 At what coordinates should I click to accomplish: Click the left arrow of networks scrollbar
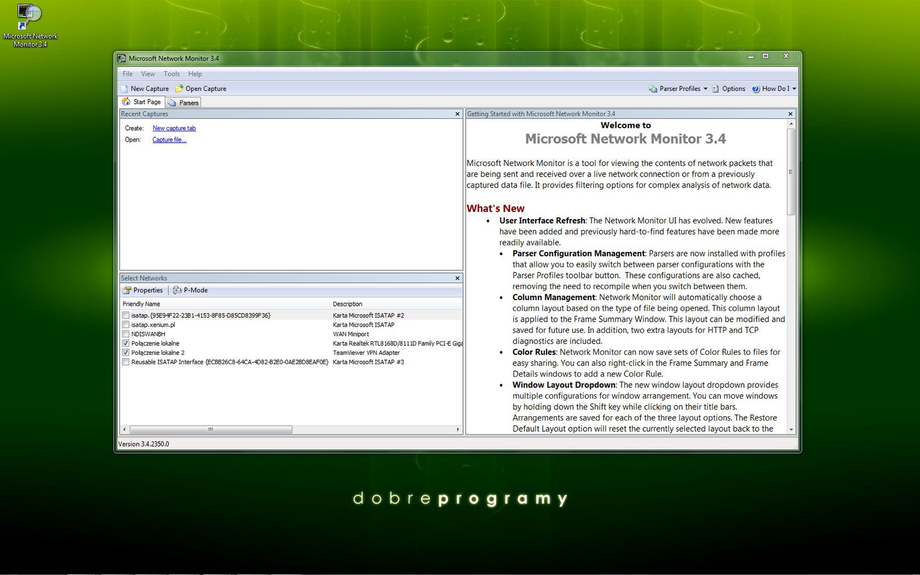tap(124, 429)
